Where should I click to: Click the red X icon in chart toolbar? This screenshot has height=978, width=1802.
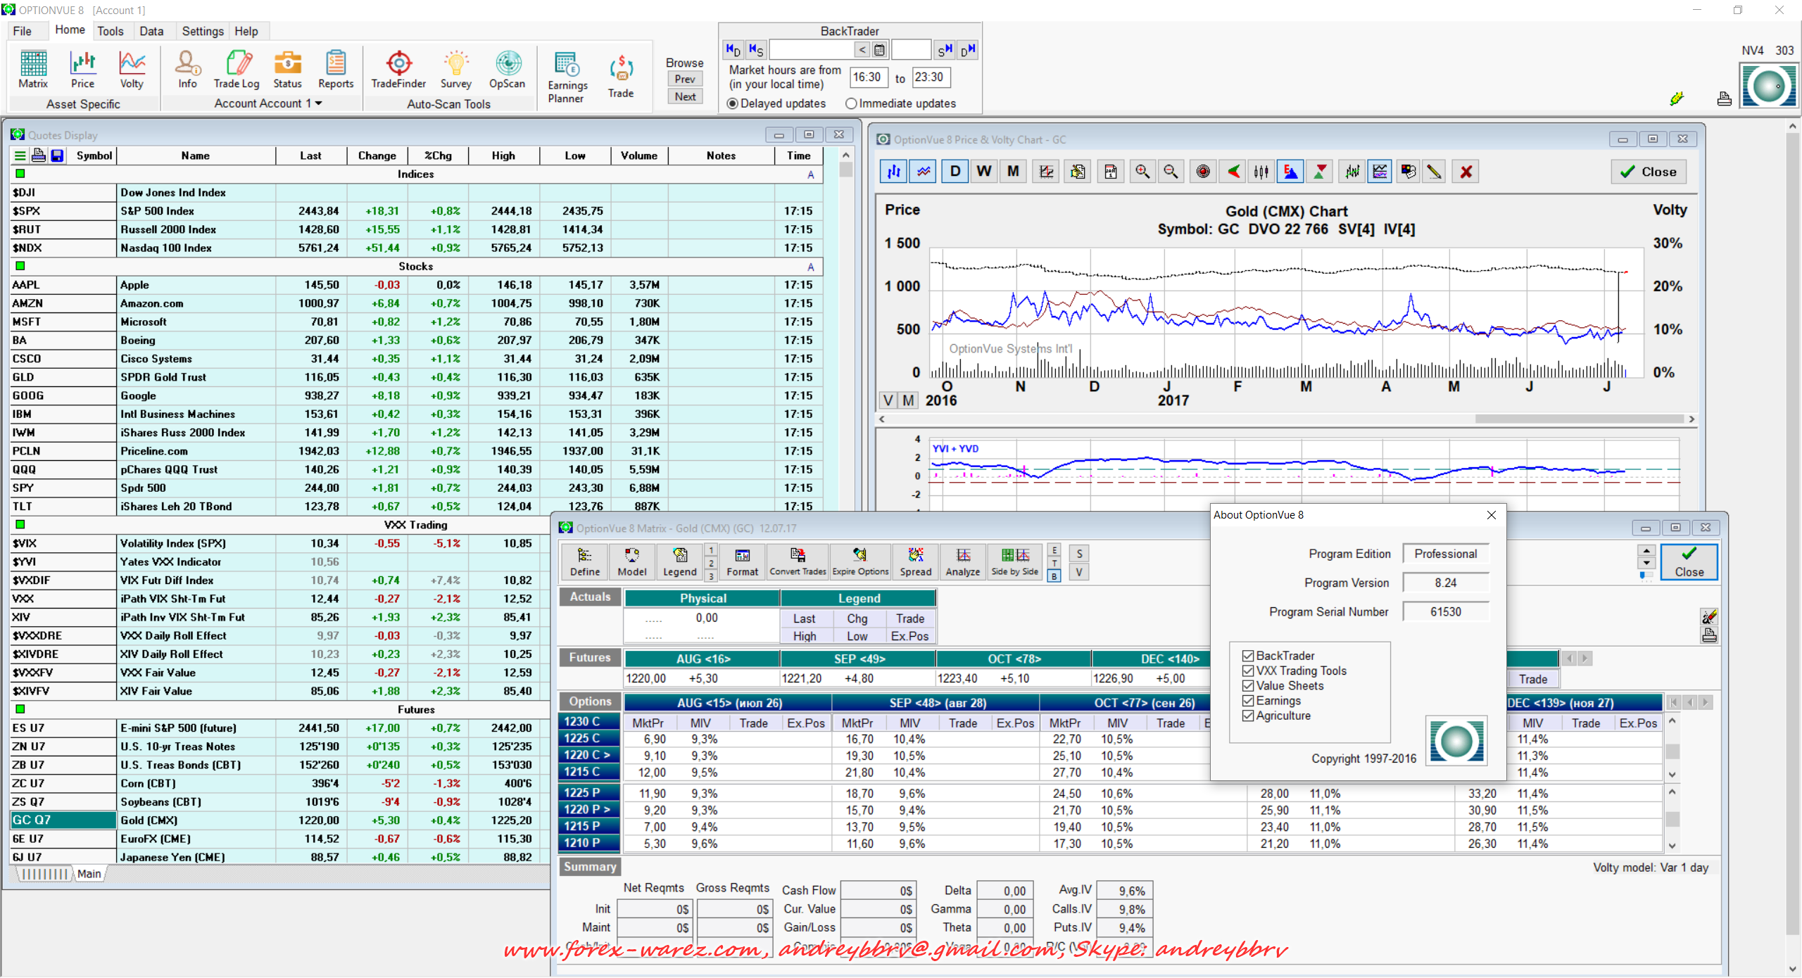1466,172
